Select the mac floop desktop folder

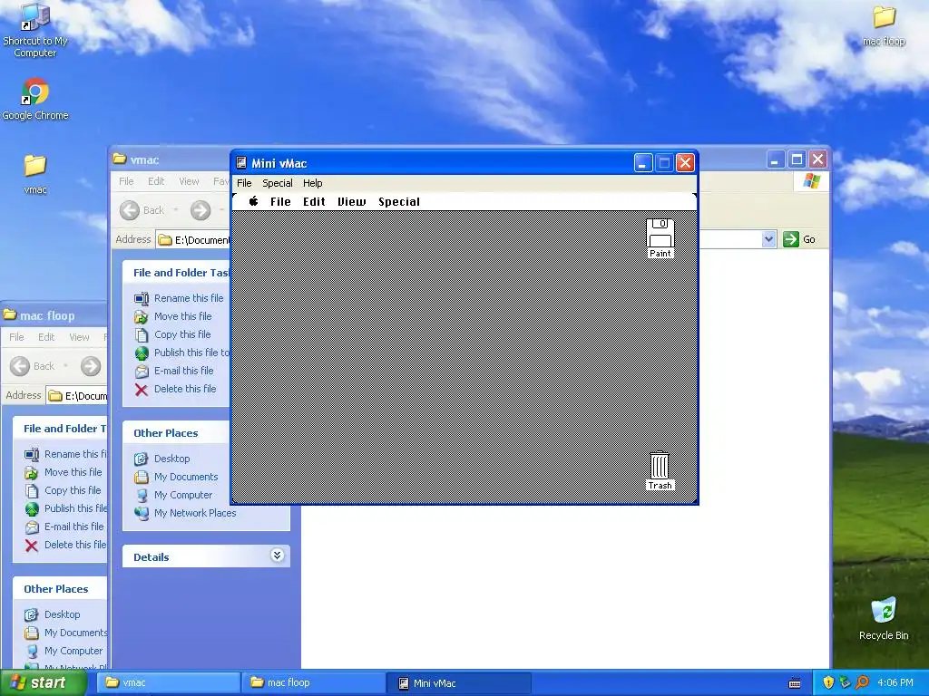pos(884,24)
